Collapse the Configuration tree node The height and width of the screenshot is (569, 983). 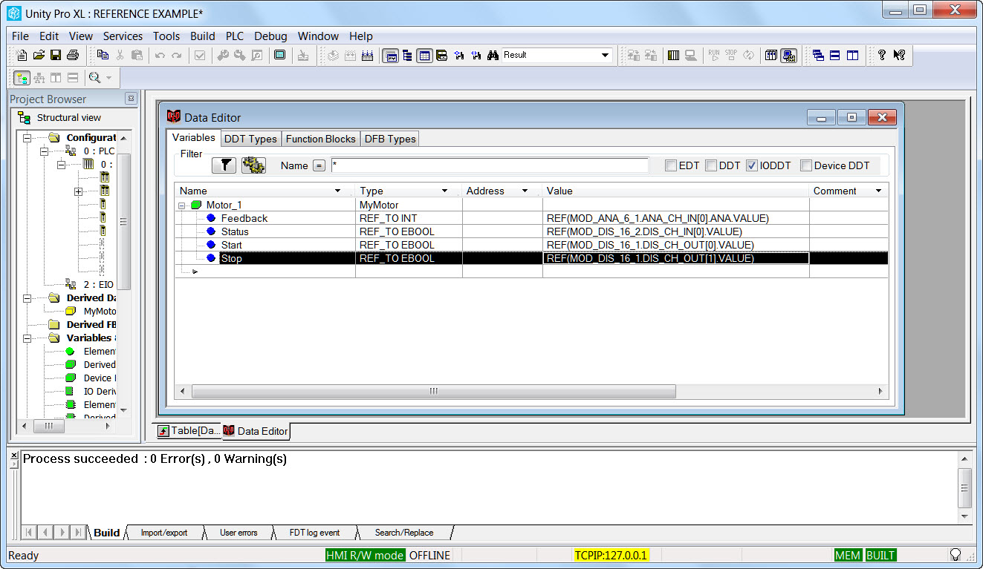(x=28, y=137)
